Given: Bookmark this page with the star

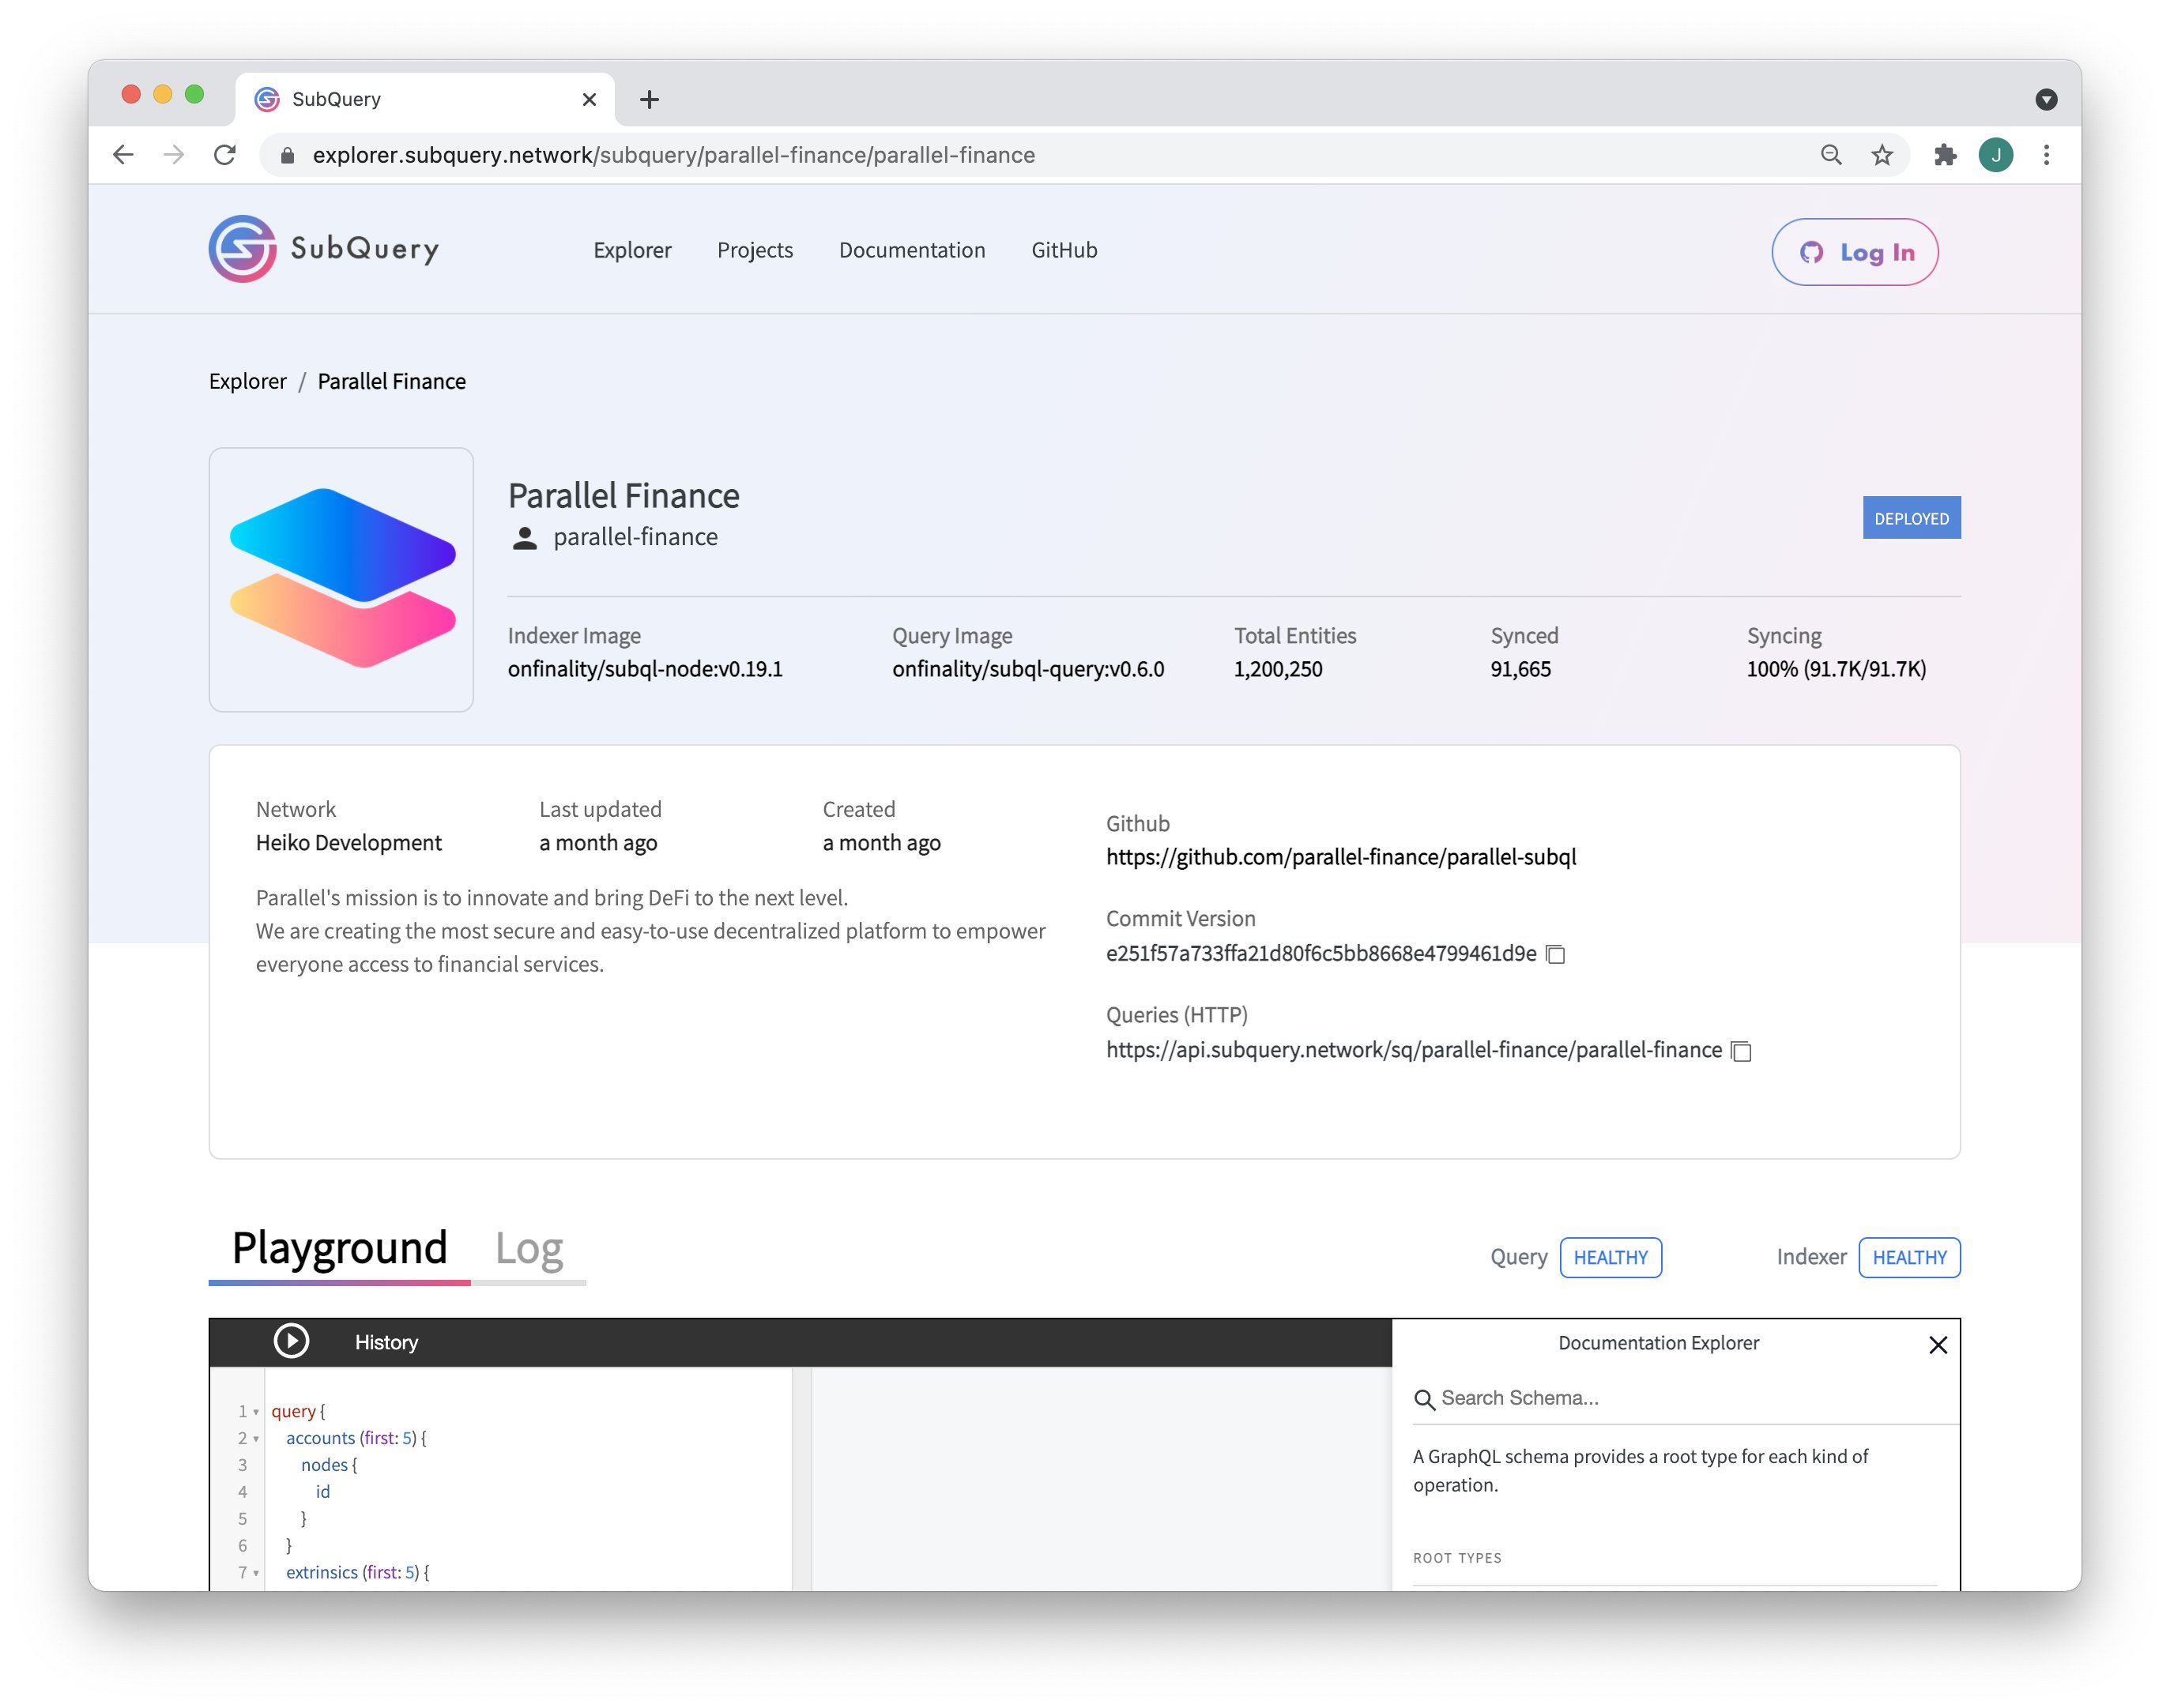Looking at the screenshot, I should [x=1882, y=155].
